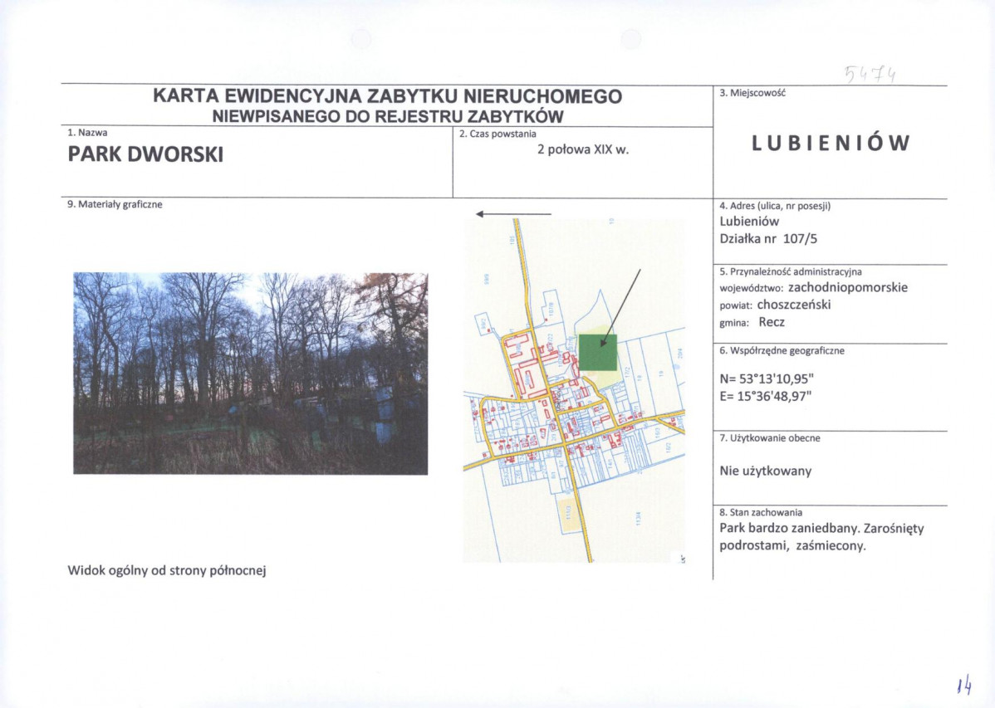Select the powiat value choszczeński
This screenshot has height=708, width=995.
click(x=794, y=305)
